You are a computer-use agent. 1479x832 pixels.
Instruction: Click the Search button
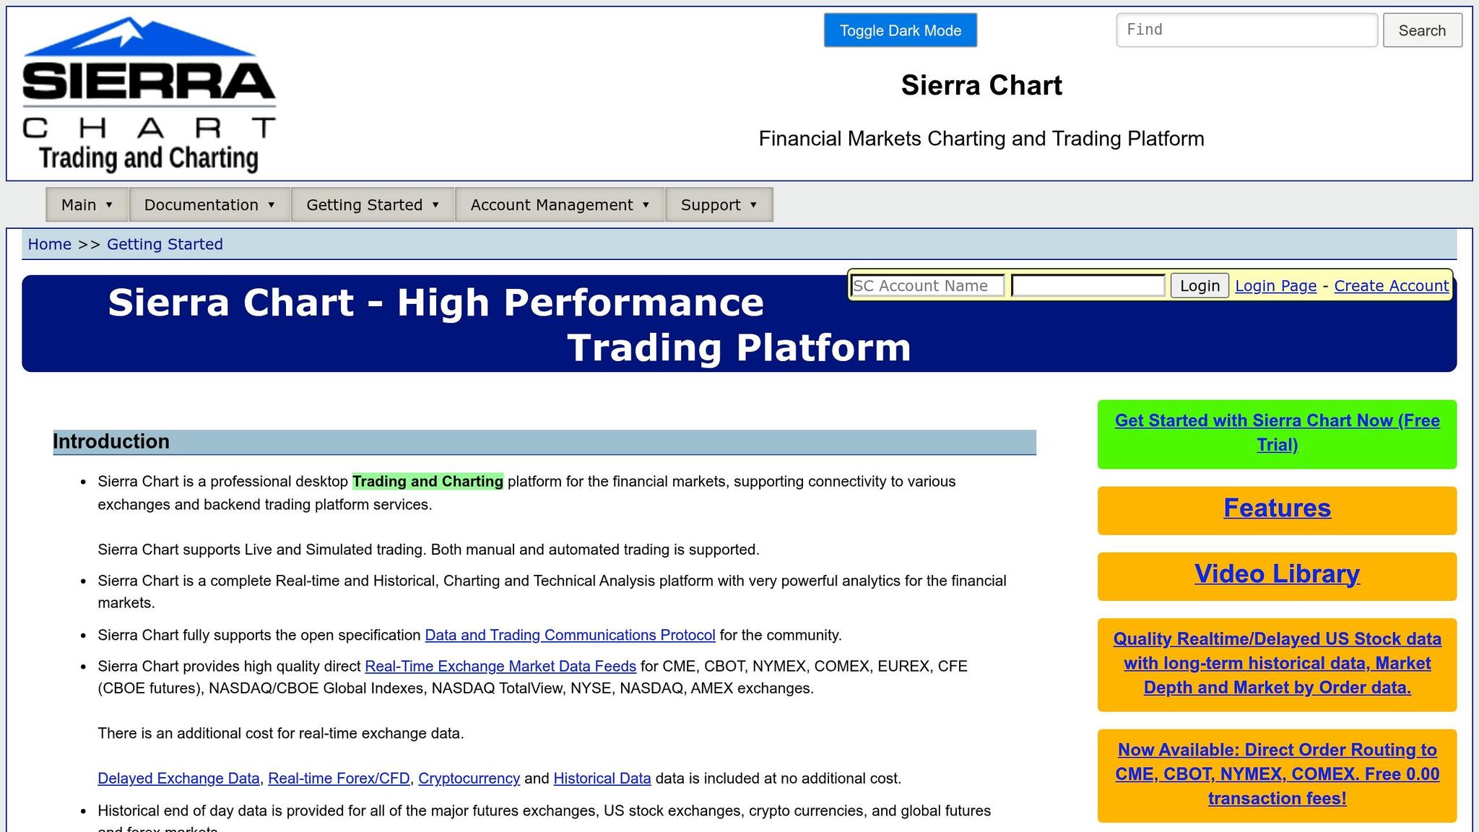1422,30
